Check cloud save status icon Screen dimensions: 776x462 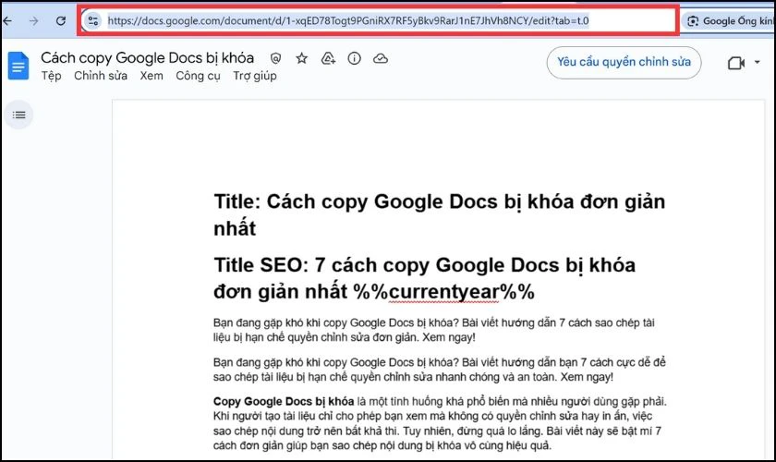coord(380,58)
